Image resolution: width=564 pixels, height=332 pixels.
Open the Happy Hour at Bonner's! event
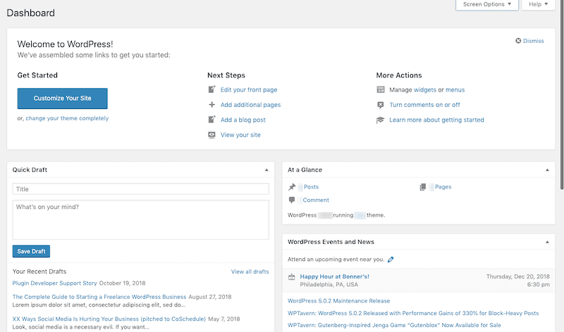(x=334, y=276)
